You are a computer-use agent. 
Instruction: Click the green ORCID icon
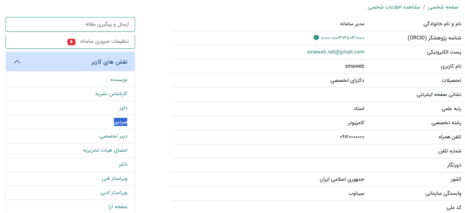pos(316,38)
